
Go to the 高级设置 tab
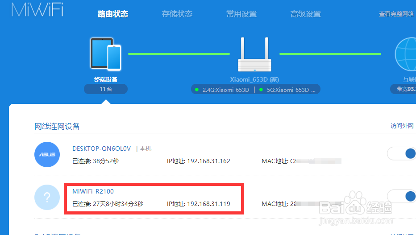(306, 14)
